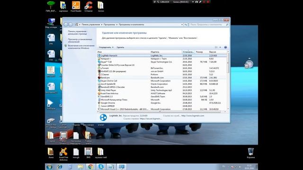Screen dimensions: 303x170
Task: Click the Unity Technologies ApS publisher cell
Action: click(x=161, y=90)
